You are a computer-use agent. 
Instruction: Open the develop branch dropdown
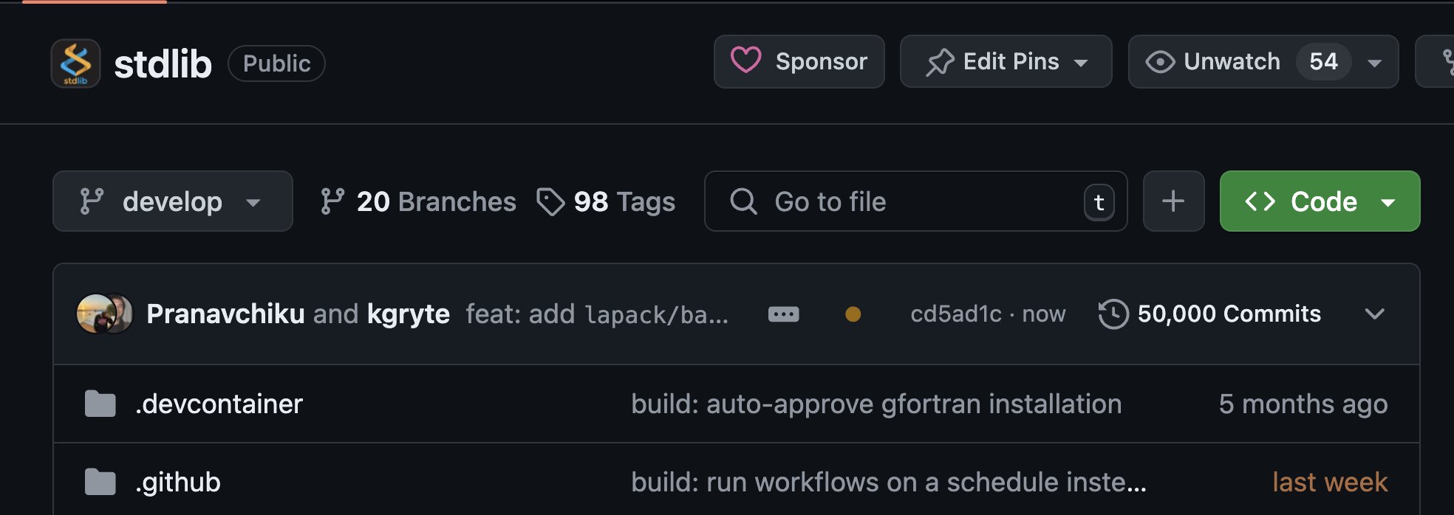click(x=173, y=201)
